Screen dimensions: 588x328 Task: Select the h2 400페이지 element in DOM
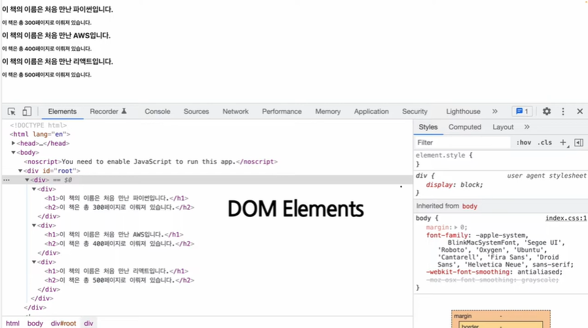click(x=119, y=244)
